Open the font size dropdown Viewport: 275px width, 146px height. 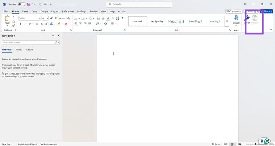pos(47,18)
